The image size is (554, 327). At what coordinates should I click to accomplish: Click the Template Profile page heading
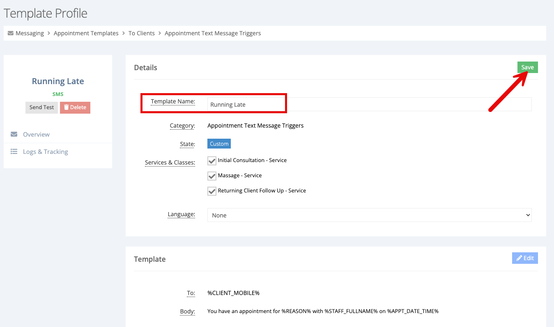tap(46, 13)
